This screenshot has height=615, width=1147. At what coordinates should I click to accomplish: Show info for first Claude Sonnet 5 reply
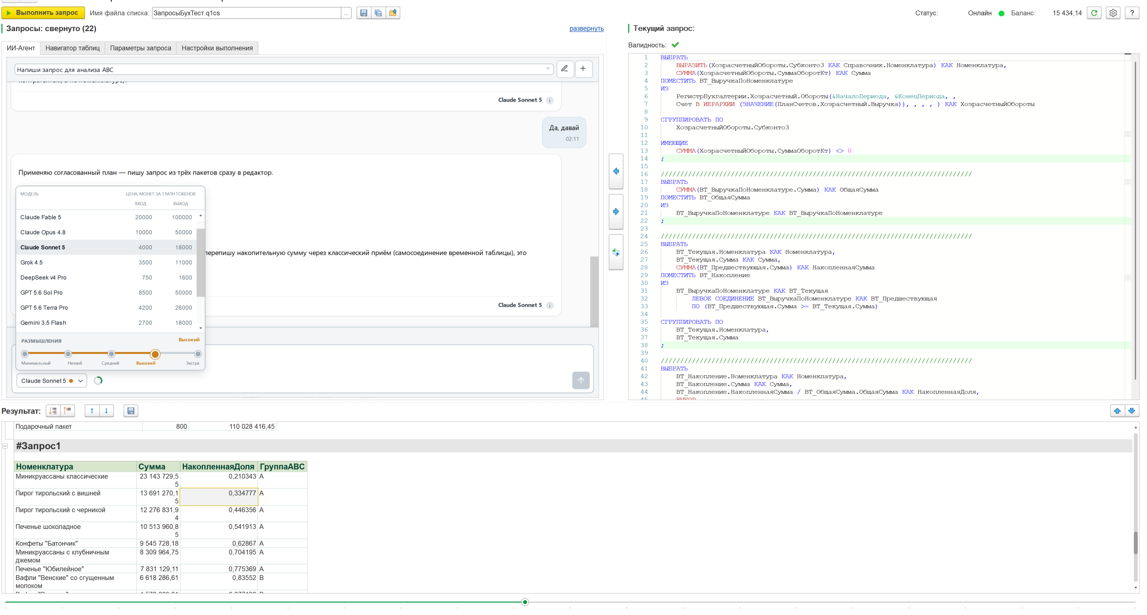[x=550, y=100]
